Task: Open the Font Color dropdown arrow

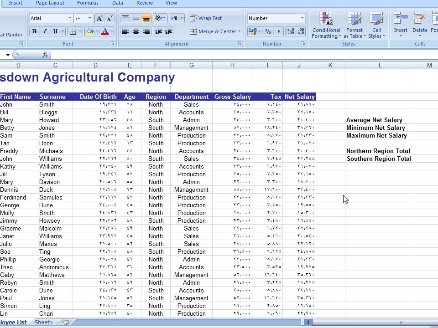Action: pos(112,31)
